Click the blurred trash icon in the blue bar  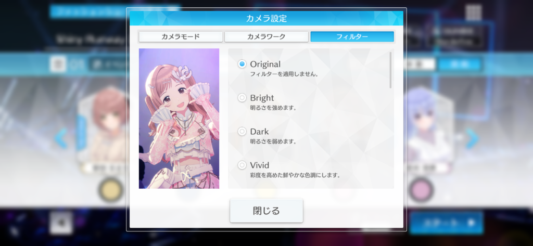(x=57, y=64)
